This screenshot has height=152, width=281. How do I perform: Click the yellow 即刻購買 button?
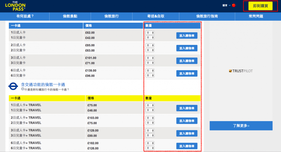(260, 6)
